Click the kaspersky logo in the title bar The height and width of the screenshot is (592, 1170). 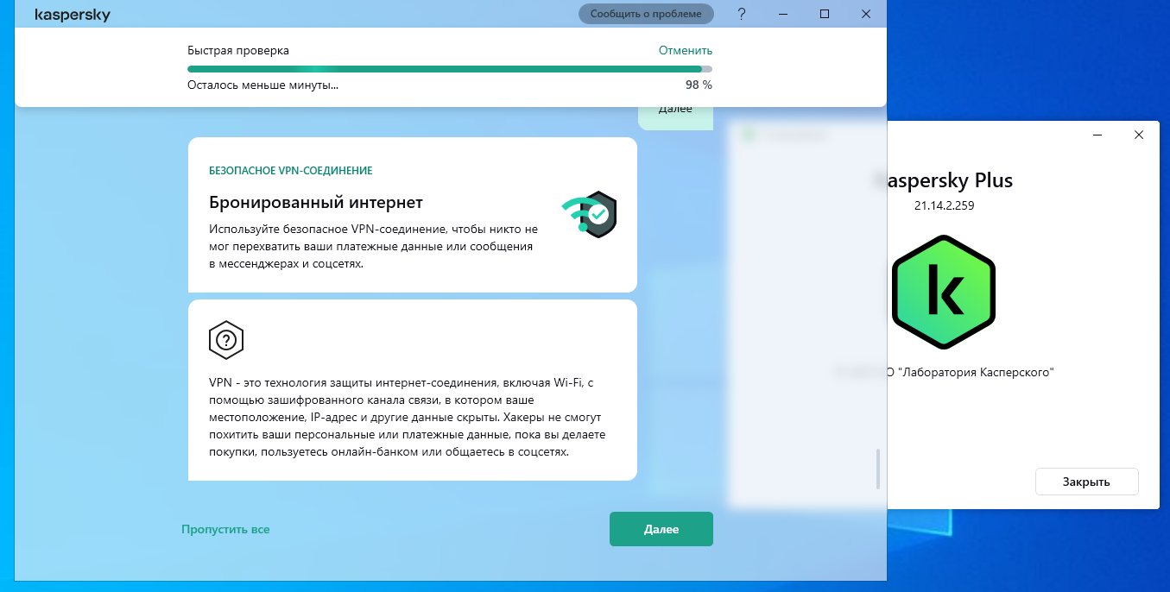73,15
